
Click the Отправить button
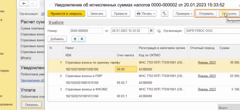coord(206,13)
